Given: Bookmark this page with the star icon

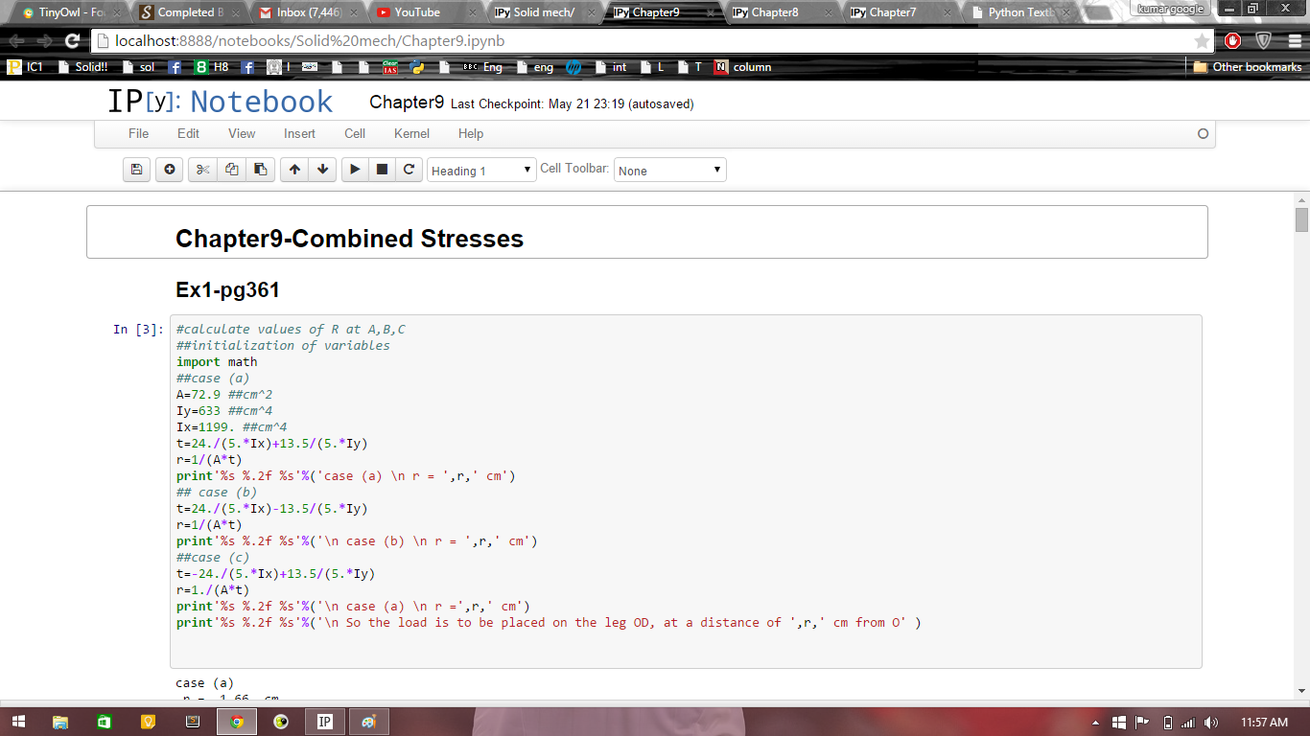Looking at the screenshot, I should (x=1202, y=41).
